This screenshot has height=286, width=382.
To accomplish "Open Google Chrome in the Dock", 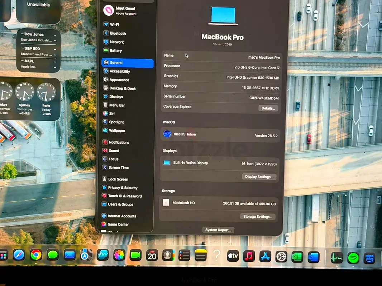I will tap(36, 255).
